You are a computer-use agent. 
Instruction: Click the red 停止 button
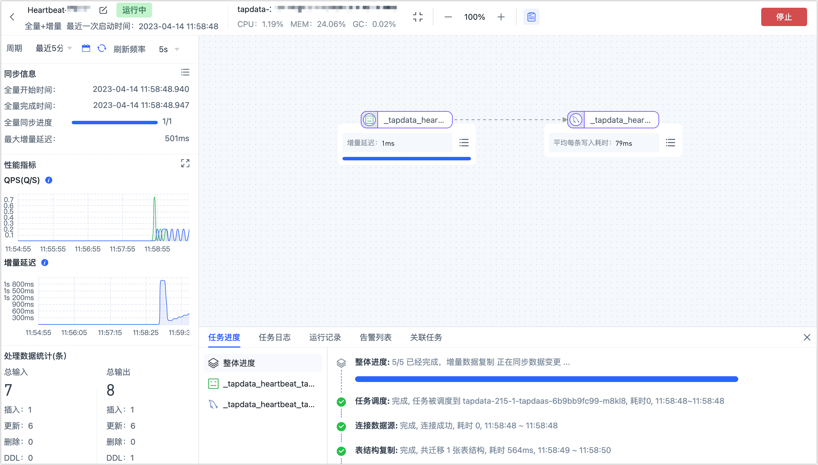[784, 17]
